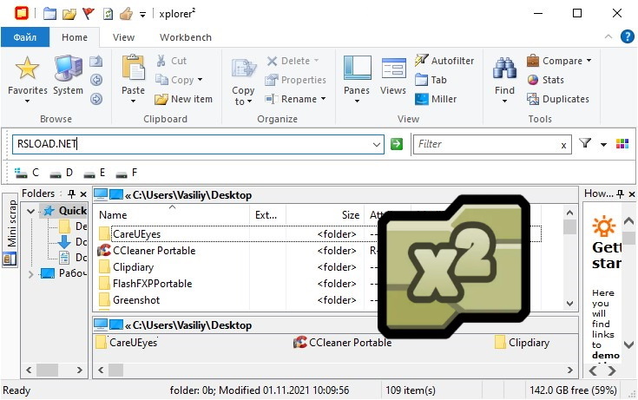Open the Compare dropdown arrow

[589, 61]
